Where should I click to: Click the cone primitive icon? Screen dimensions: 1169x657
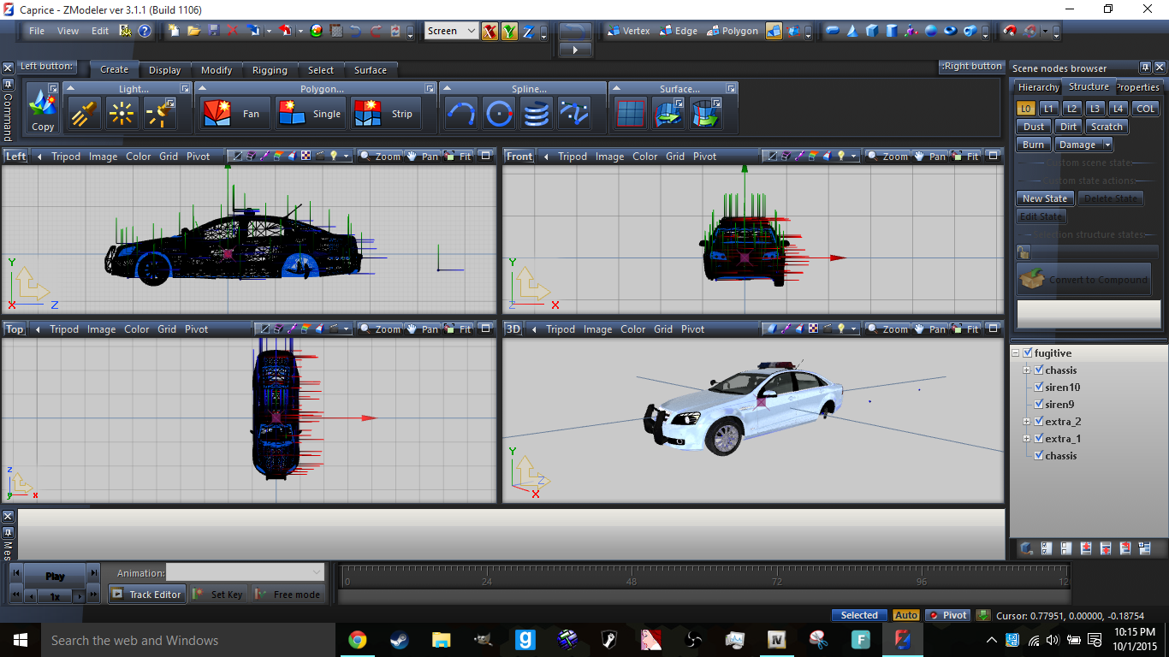tap(852, 31)
